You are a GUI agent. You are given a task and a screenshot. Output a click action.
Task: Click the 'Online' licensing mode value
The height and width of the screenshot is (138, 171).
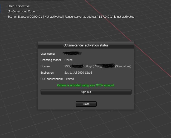click(x=69, y=60)
